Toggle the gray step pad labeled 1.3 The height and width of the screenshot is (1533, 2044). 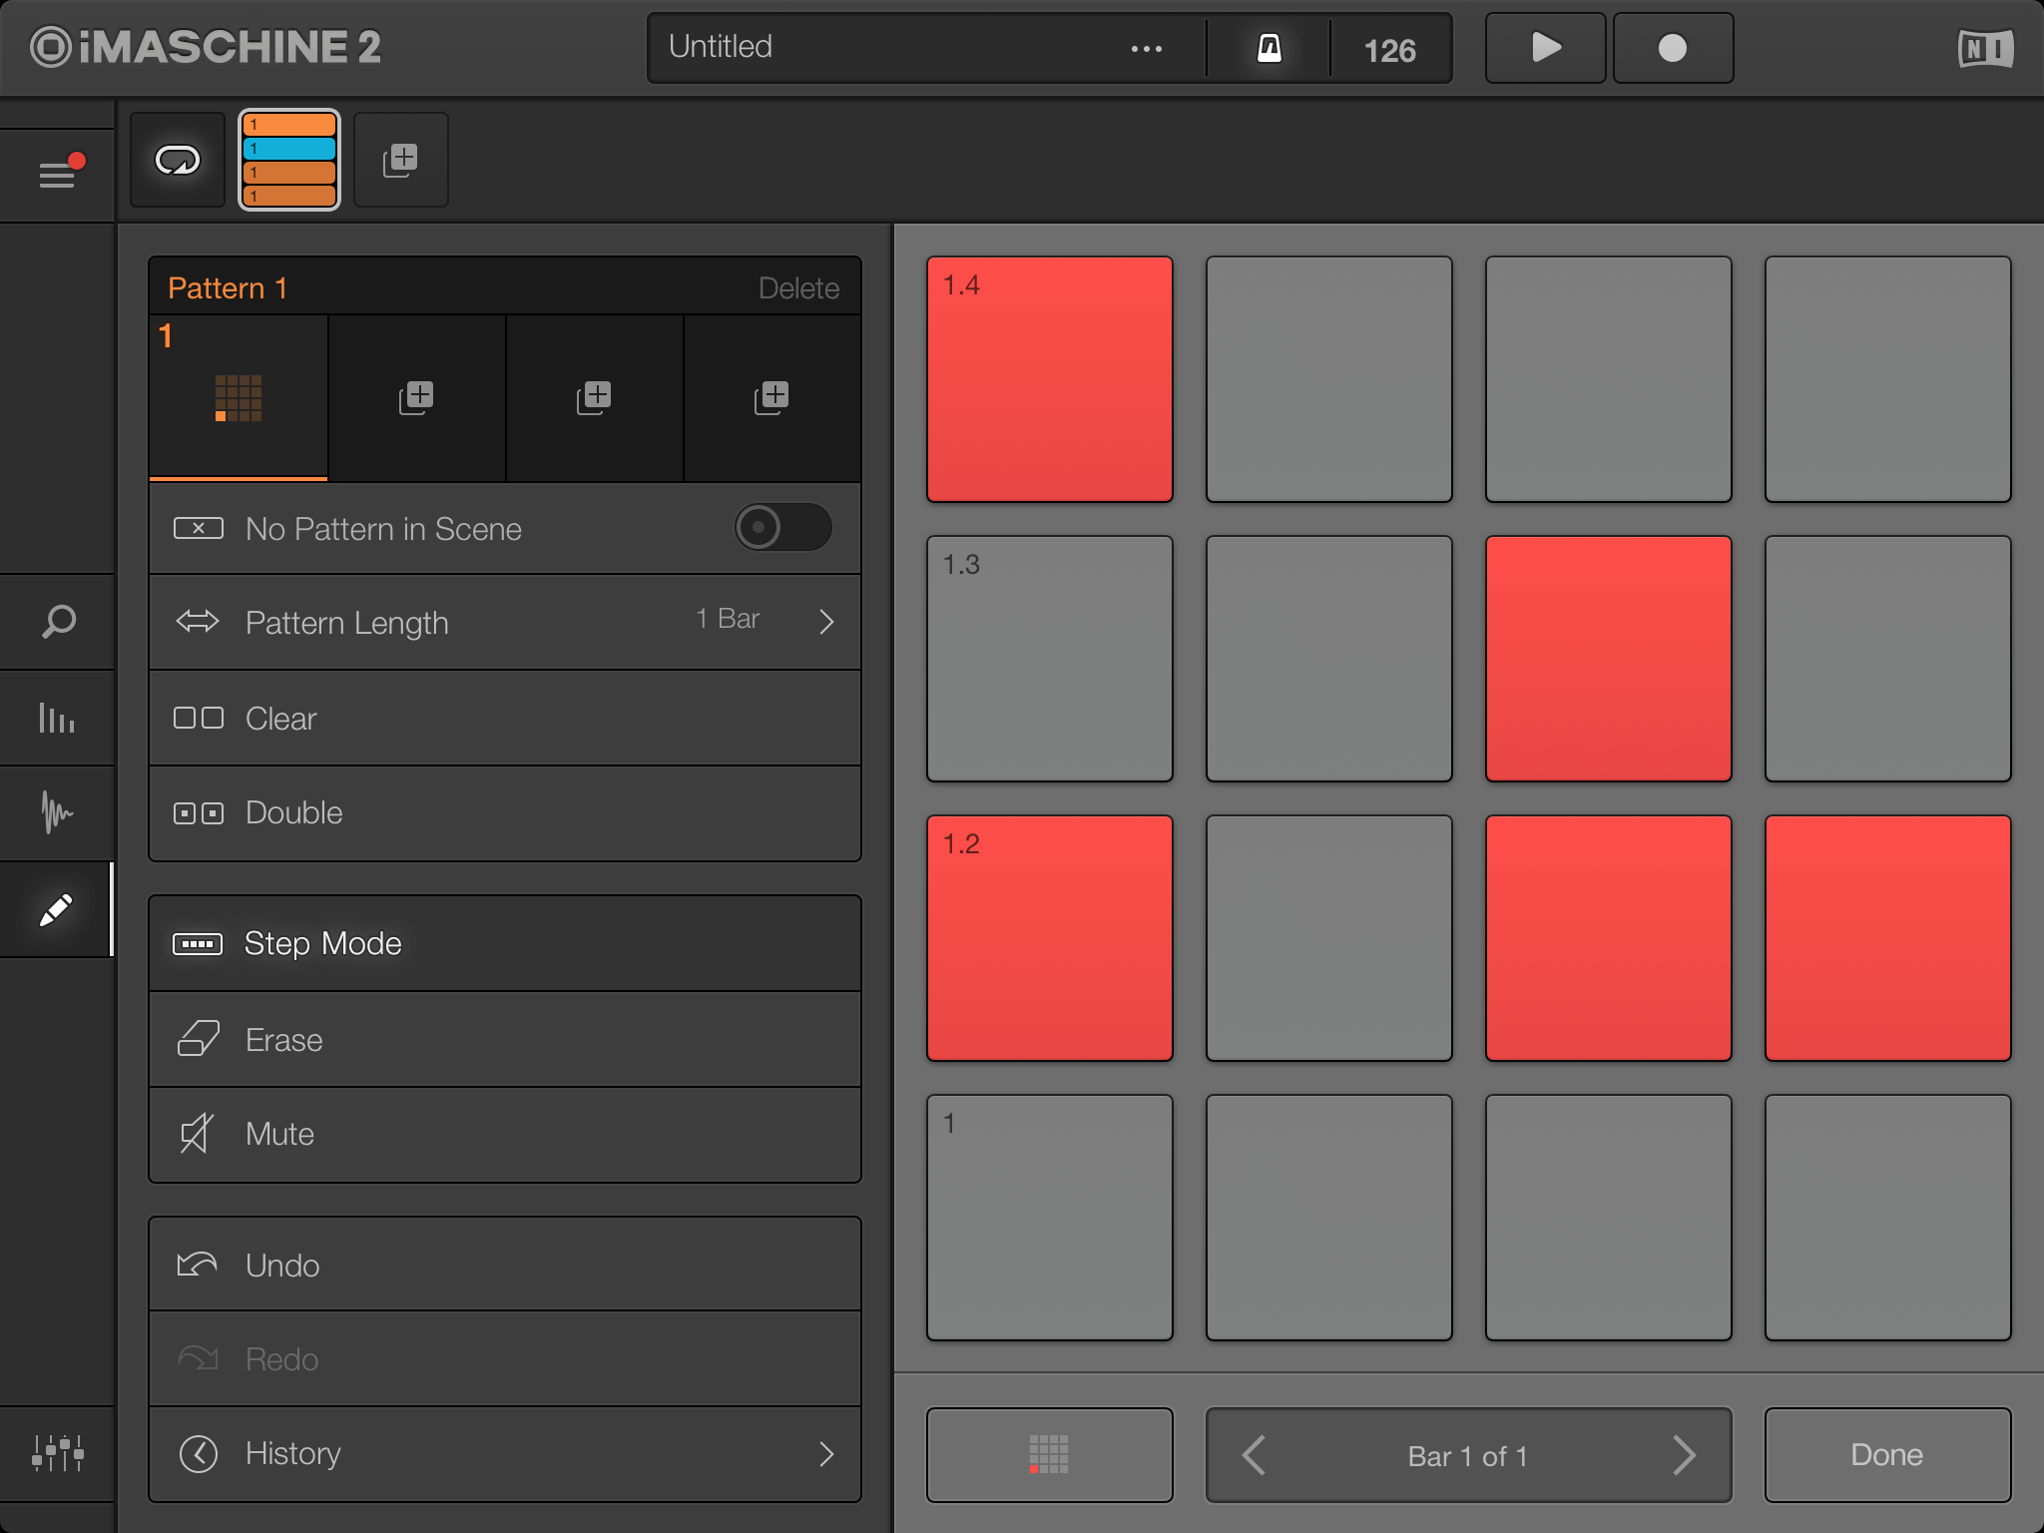tap(1049, 659)
